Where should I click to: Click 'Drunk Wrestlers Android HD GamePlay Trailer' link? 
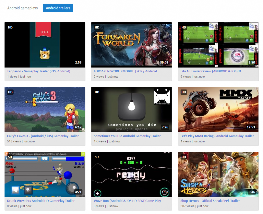coord(41,201)
